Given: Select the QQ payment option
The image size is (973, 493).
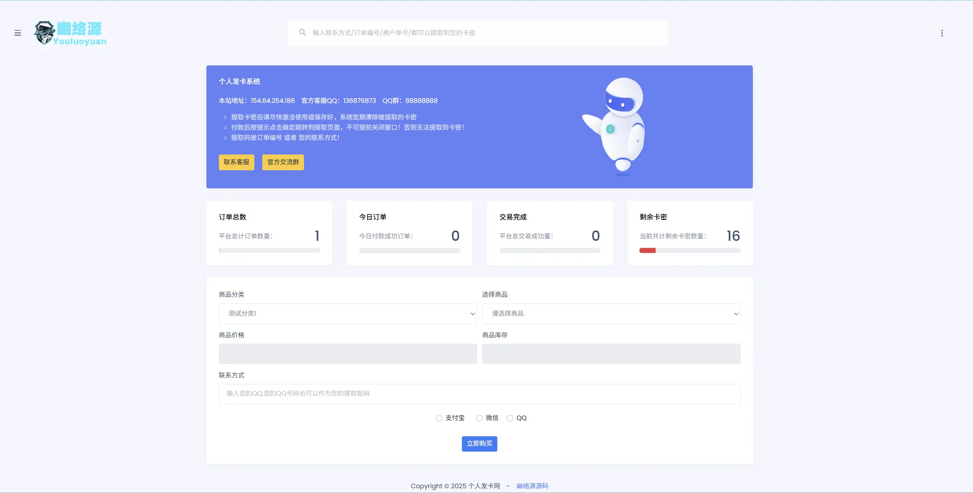Looking at the screenshot, I should tap(510, 418).
